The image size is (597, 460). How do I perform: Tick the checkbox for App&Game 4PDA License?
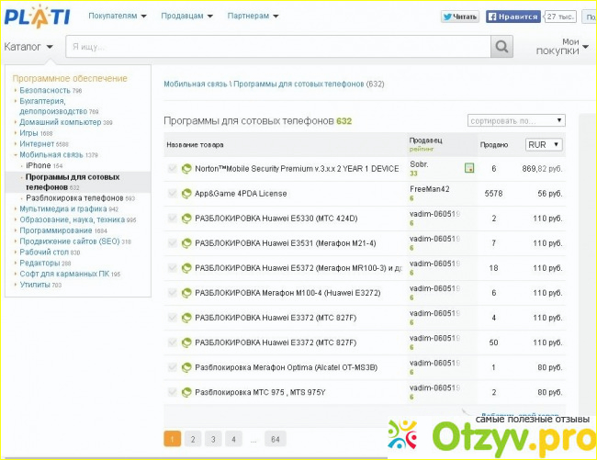tap(173, 194)
